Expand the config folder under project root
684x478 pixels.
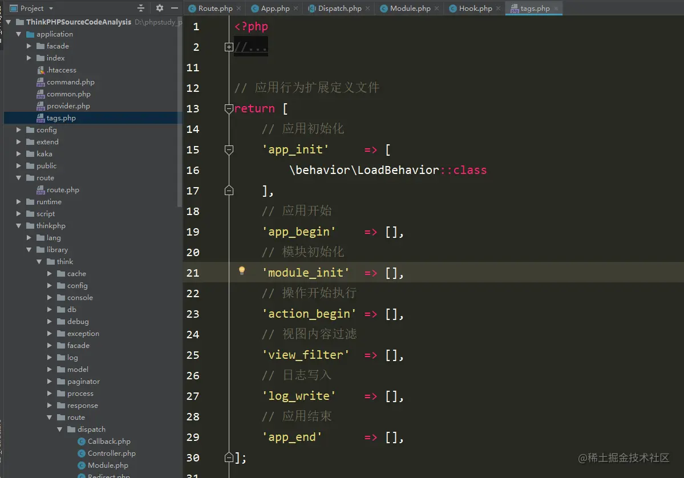[18, 130]
